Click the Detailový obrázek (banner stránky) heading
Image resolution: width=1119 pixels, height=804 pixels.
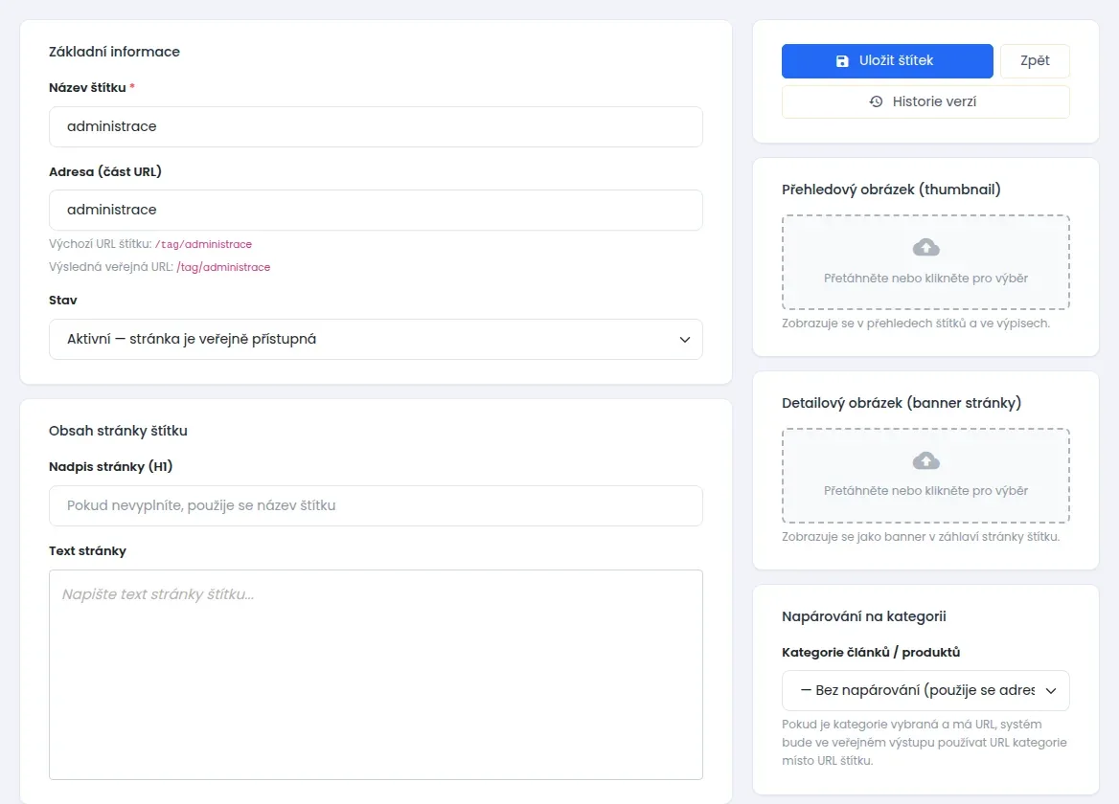902,403
